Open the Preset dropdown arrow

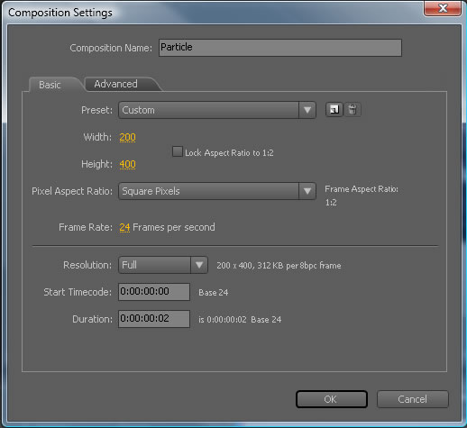point(307,110)
